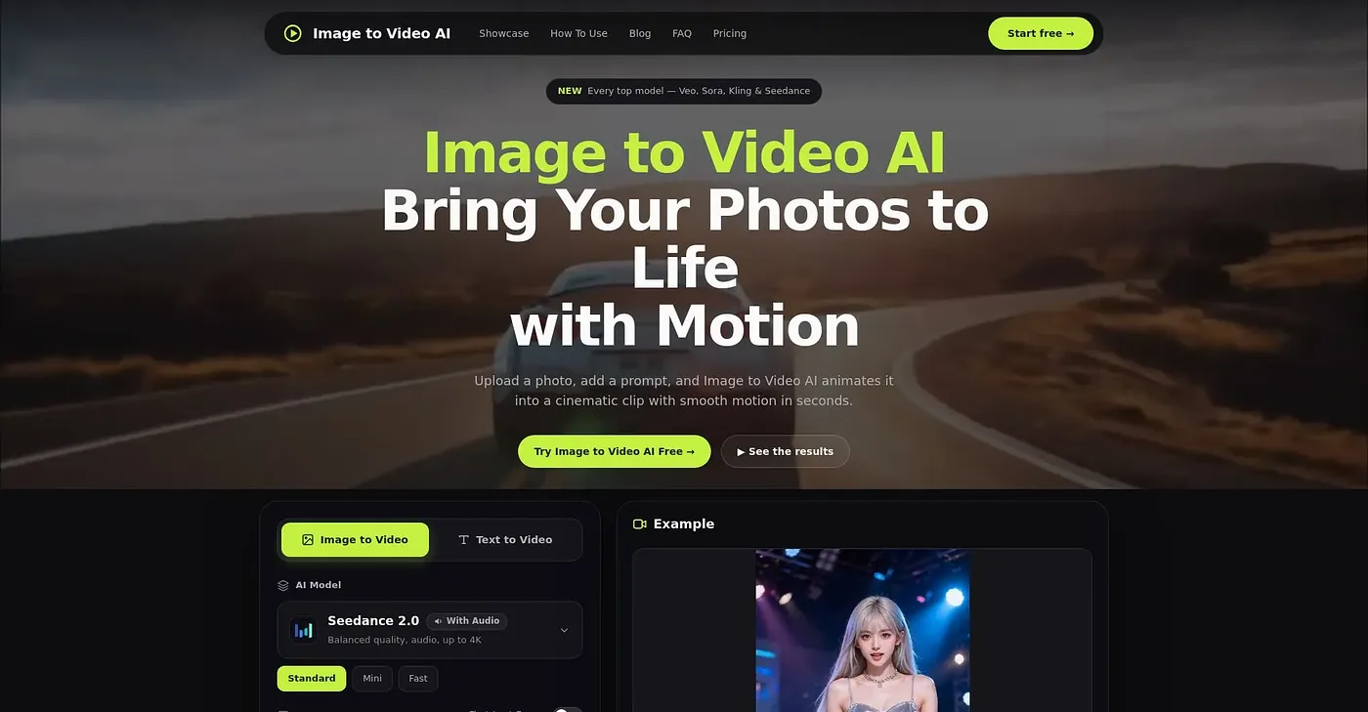Screen dimensions: 1368x712
Task: Expand the Seedance 2.0 model dropdown chevron
Action: [564, 630]
